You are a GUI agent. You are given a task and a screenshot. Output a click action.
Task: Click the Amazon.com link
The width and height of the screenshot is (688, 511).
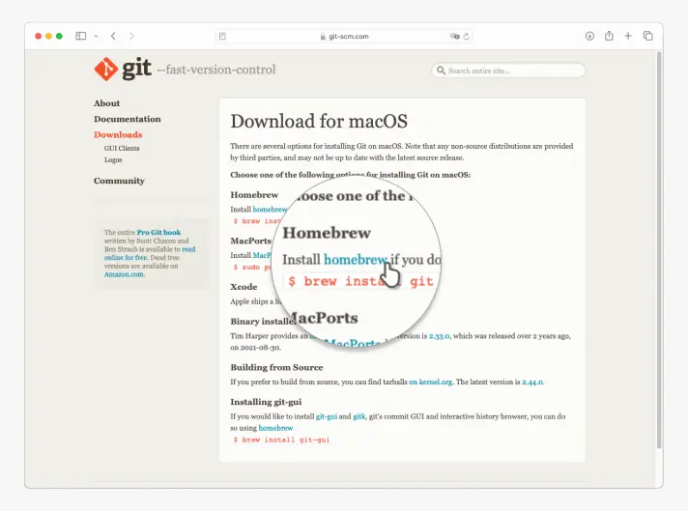click(124, 274)
